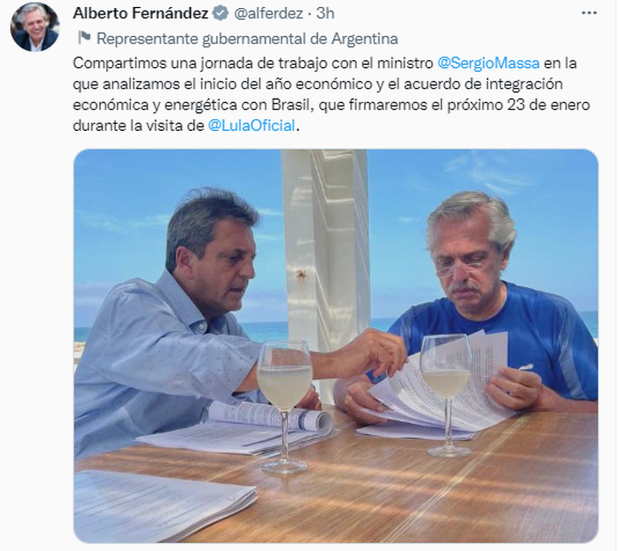Open Alberto Fernández's profile avatar

(35, 27)
